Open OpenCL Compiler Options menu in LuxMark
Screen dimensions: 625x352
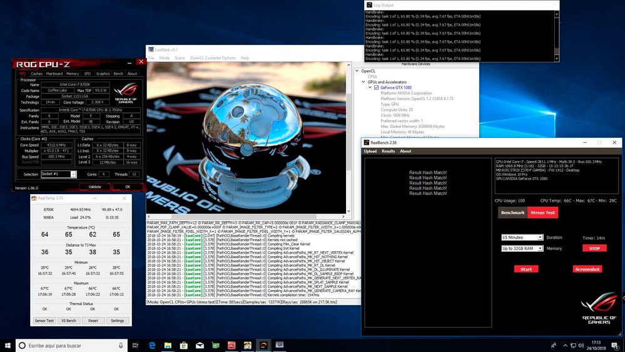click(213, 58)
